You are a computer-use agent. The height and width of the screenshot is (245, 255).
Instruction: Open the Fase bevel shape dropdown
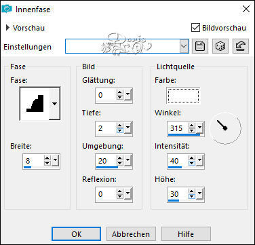coord(54,104)
